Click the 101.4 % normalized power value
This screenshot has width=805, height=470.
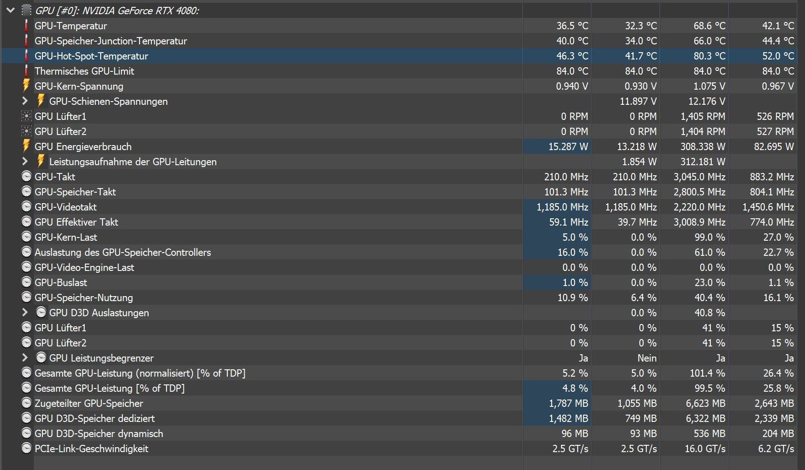[708, 373]
